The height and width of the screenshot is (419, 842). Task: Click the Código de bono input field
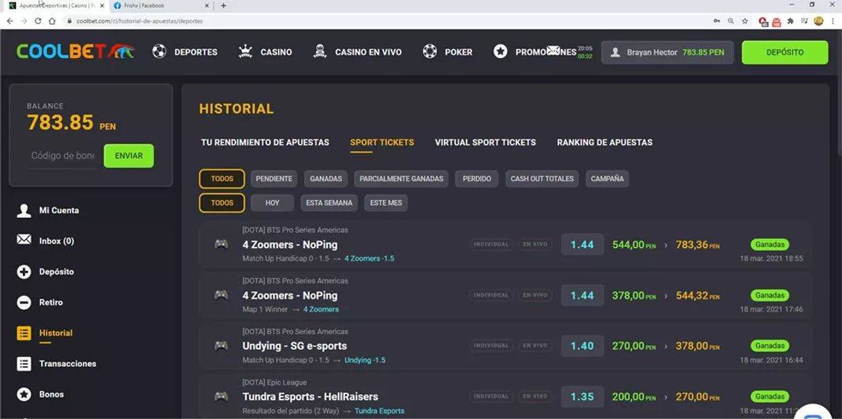62,156
